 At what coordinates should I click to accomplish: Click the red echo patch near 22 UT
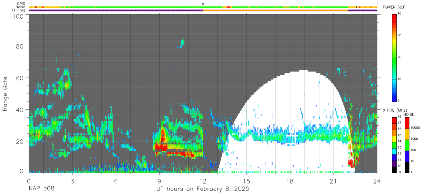point(352,162)
